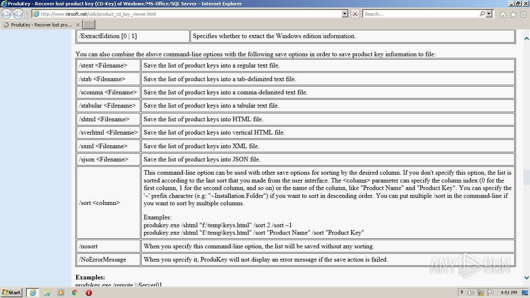
Task: Click the clock showing 4:51 PM
Action: (508, 293)
